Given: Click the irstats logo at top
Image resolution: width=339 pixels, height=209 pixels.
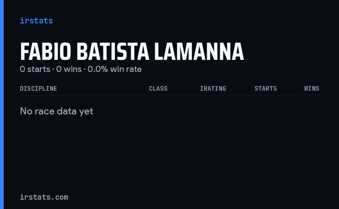Looking at the screenshot, I should pyautogui.click(x=36, y=21).
